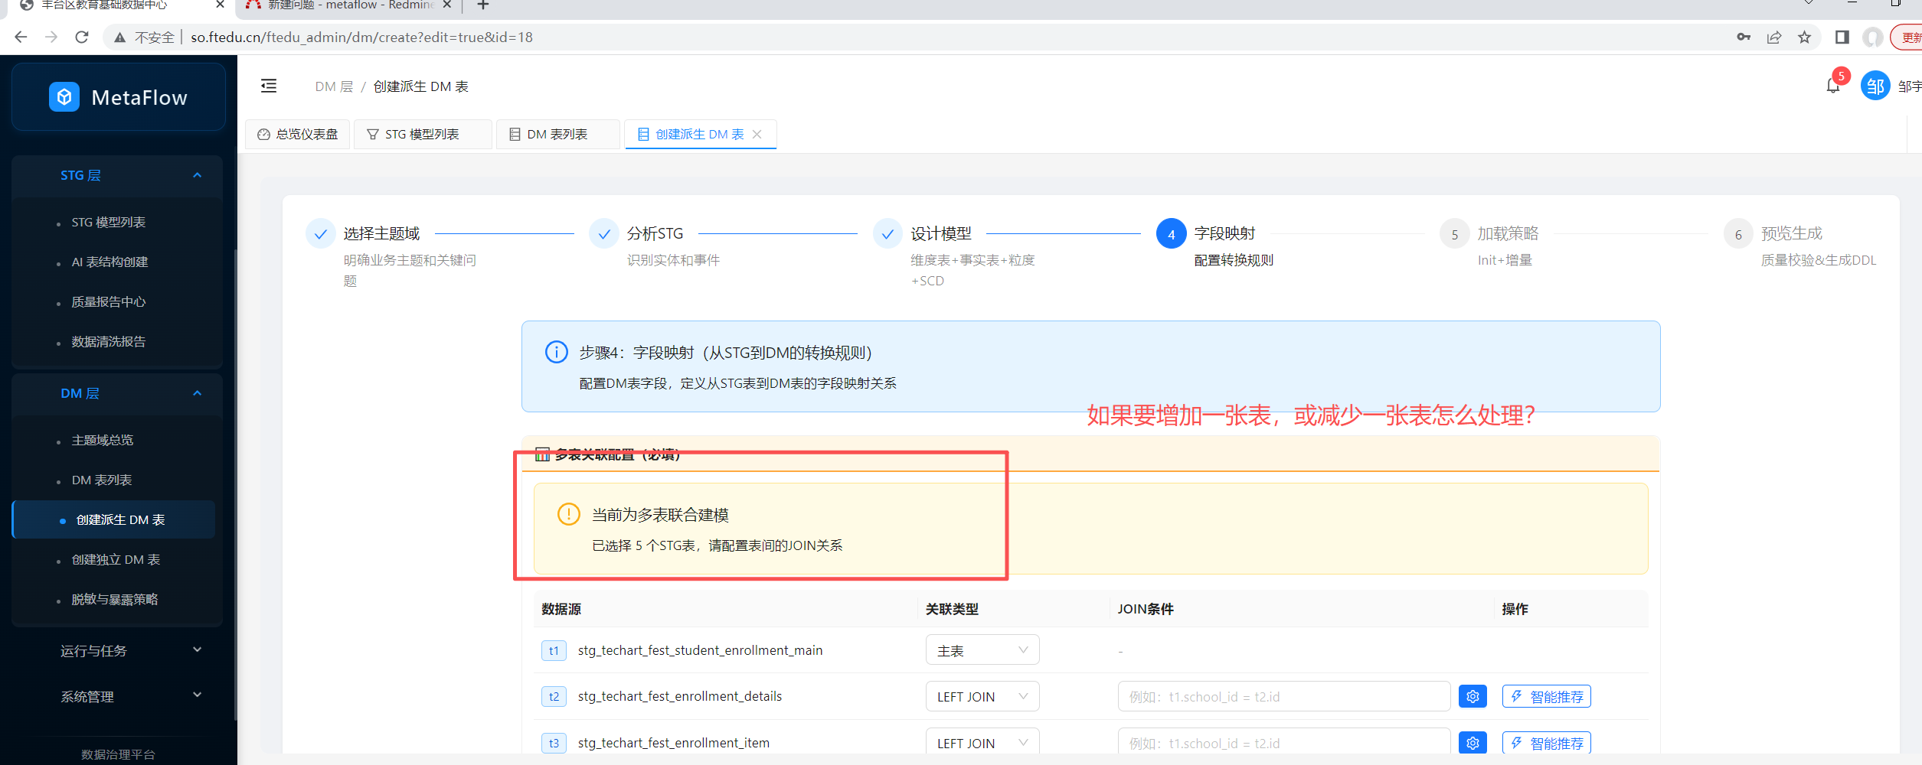Go to the 设计模型 wizard step
Viewport: 1922px width, 765px height.
tap(940, 233)
